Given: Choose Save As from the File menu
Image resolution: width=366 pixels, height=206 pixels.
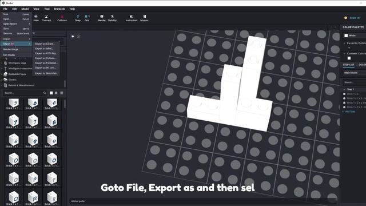Looking at the screenshot, I should tap(16, 34).
